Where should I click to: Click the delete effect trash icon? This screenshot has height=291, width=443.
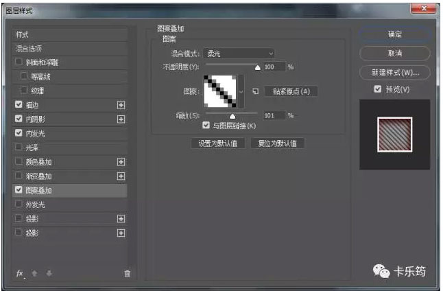127,273
